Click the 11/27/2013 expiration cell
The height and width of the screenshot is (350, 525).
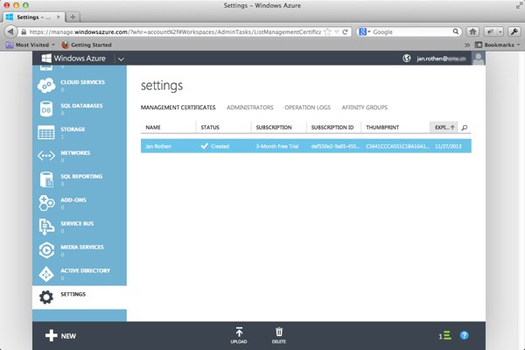click(x=448, y=146)
